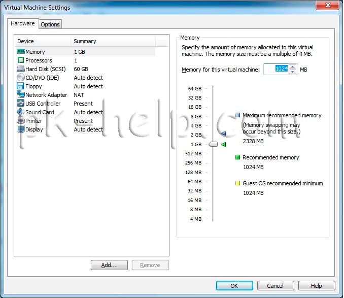Click the Floppy disk icon
The image size is (344, 298).
pos(21,86)
